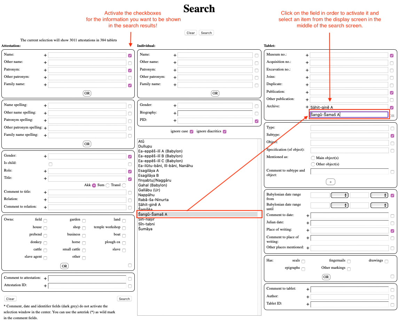Toggle the ignore diacritics checkbox
399x324 pixels.
[x=225, y=131]
